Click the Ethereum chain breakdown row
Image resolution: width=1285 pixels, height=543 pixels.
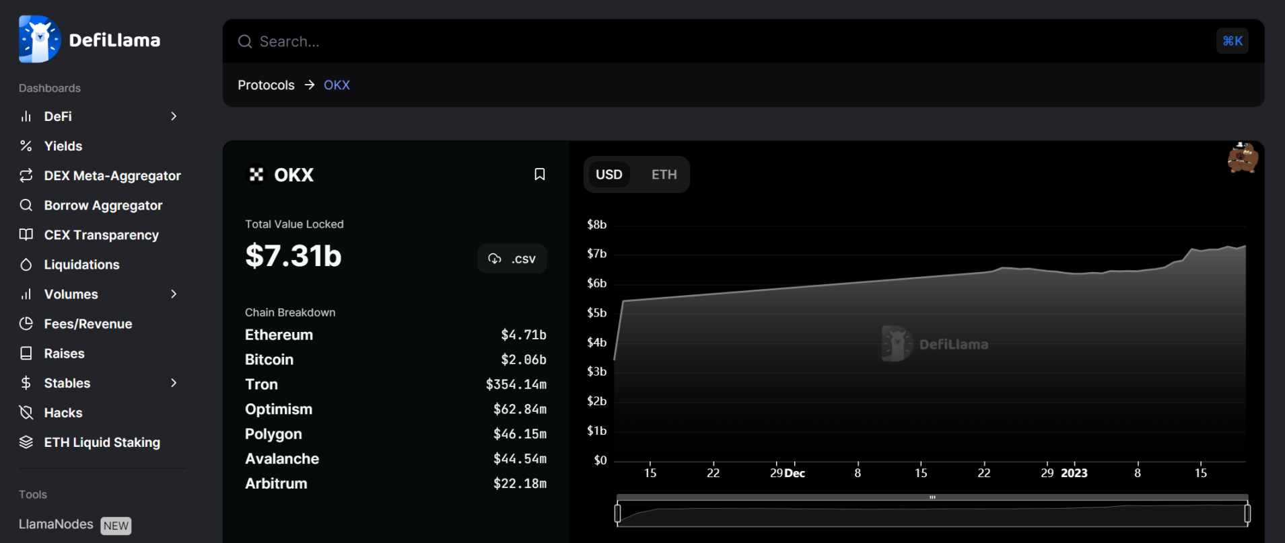pyautogui.click(x=396, y=335)
